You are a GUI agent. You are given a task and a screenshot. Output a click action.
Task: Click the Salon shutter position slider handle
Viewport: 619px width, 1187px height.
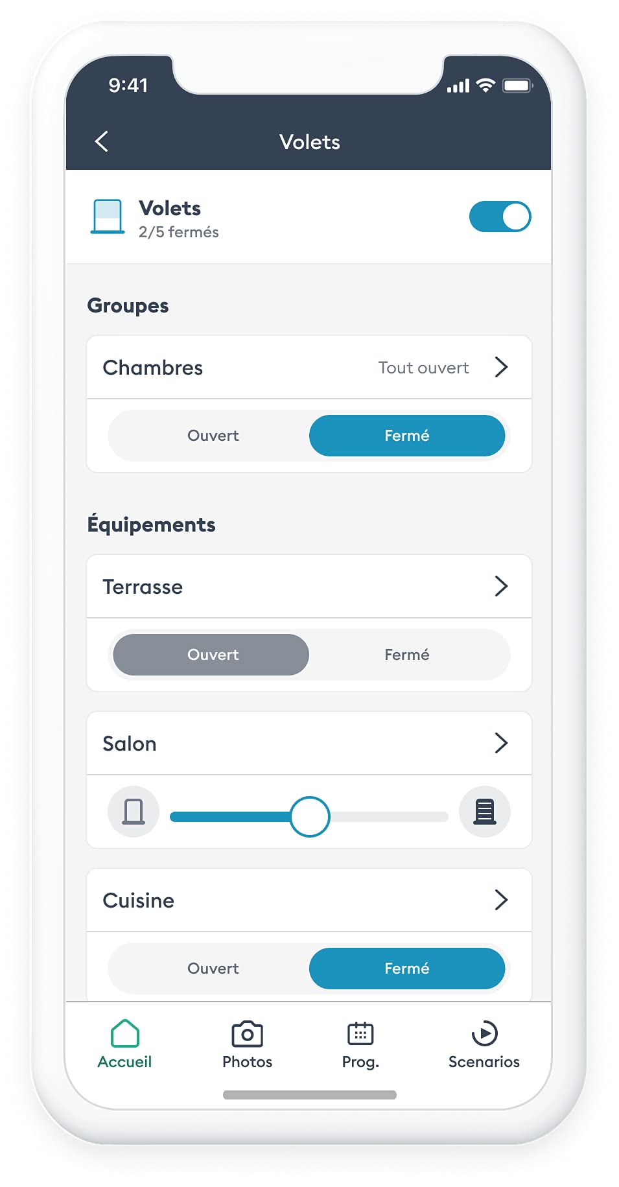point(310,817)
